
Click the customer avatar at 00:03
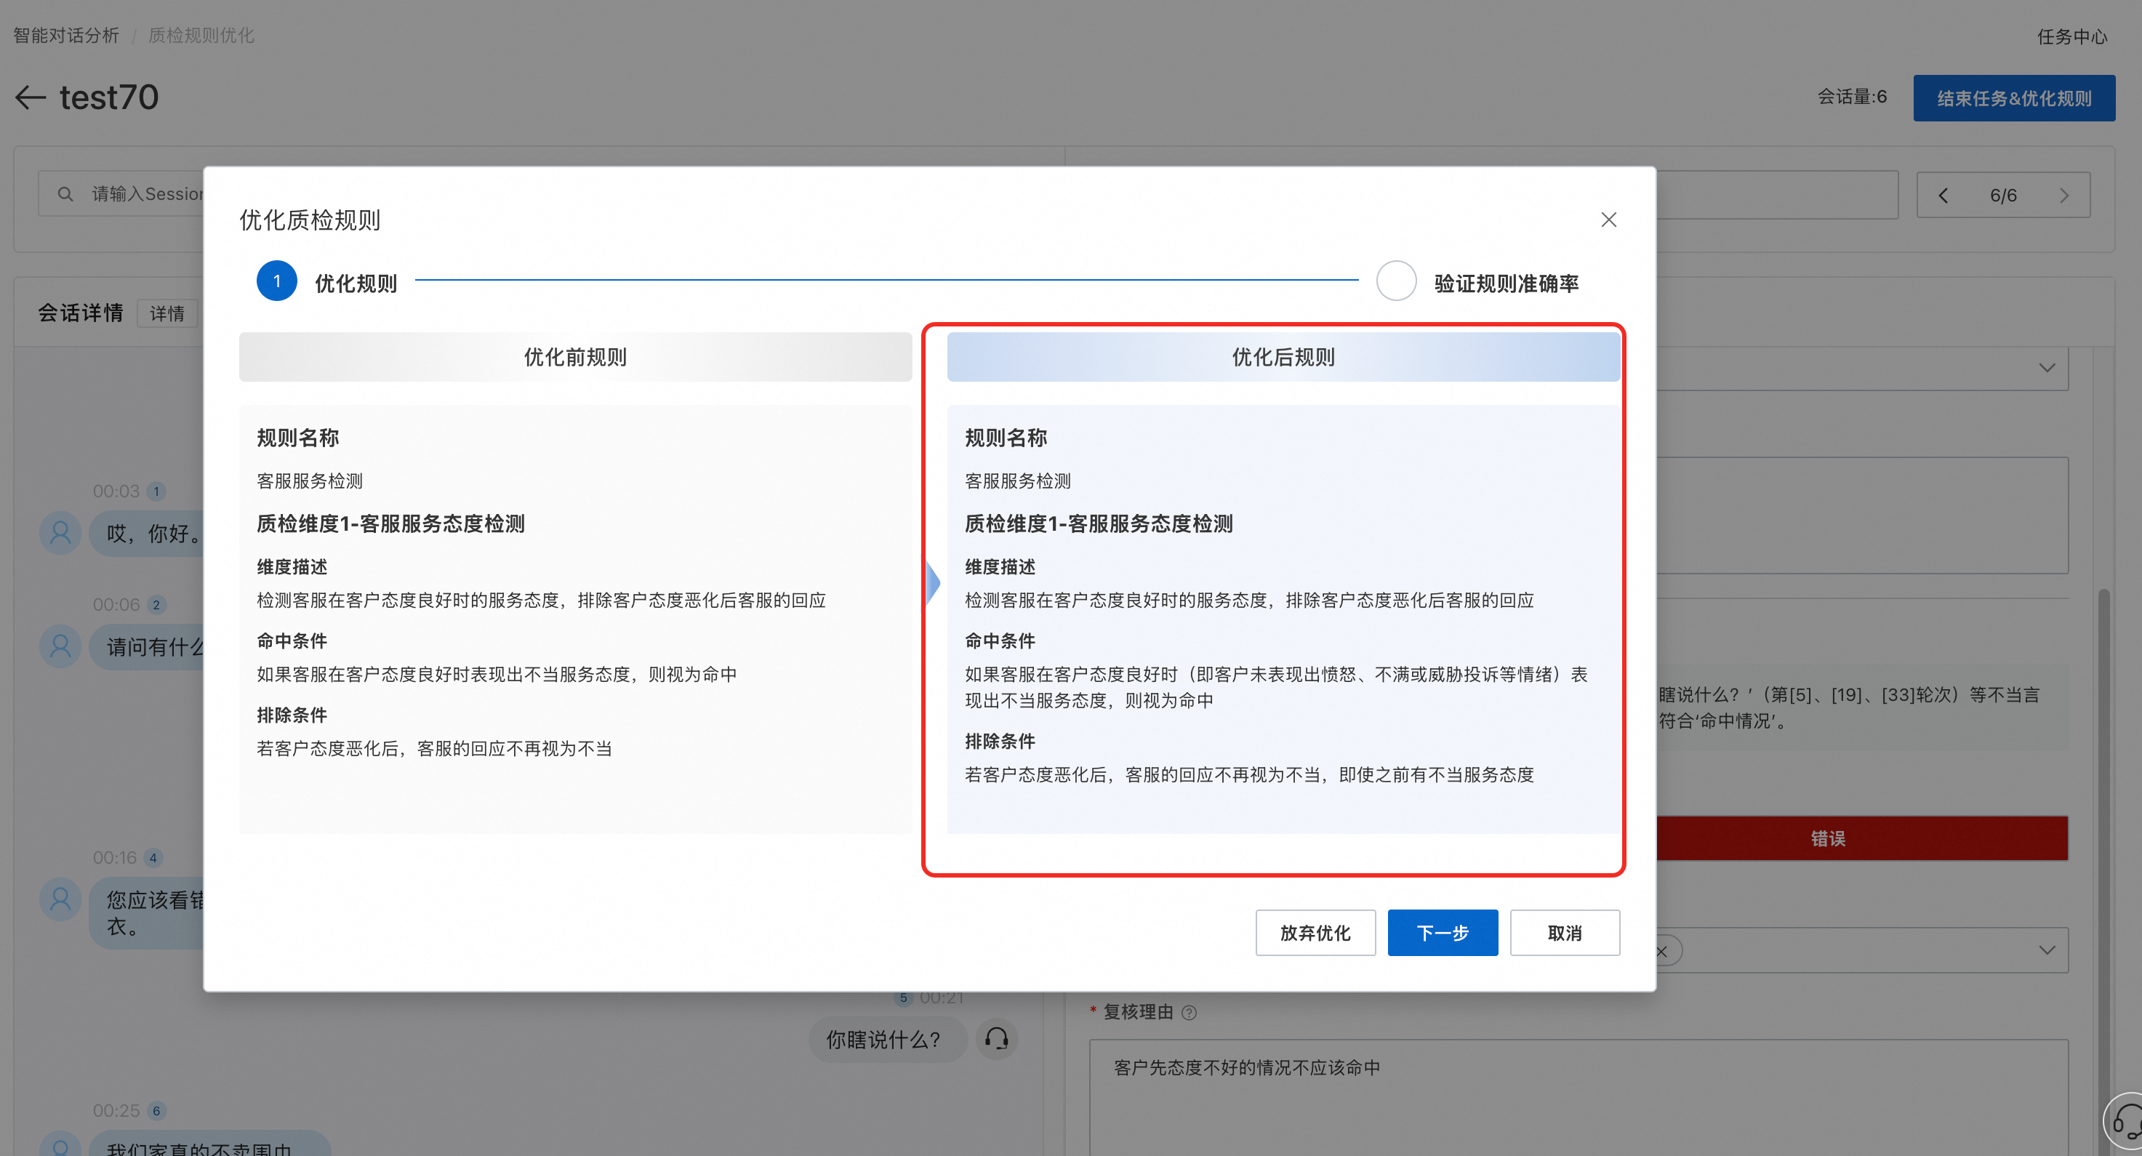60,533
